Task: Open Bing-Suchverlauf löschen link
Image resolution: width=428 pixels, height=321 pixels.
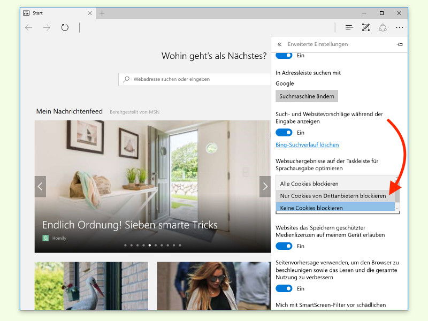Action: [307, 144]
